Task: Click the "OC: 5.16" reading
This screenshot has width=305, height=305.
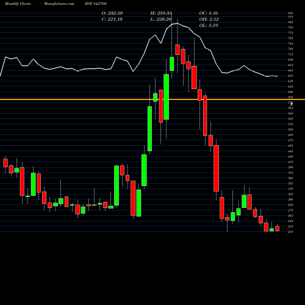Action: 209,13
